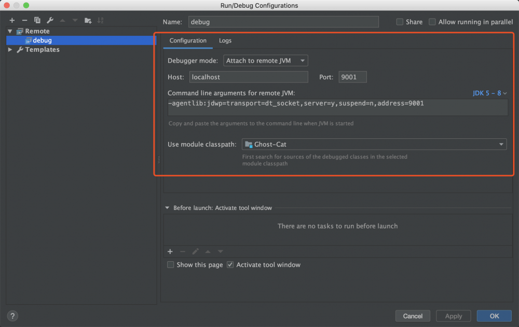The image size is (519, 327).
Task: Check the Show this page option
Action: coord(170,265)
